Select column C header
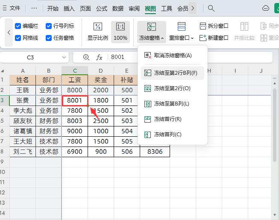Viewport: 279px width, 220px height. pos(75,71)
